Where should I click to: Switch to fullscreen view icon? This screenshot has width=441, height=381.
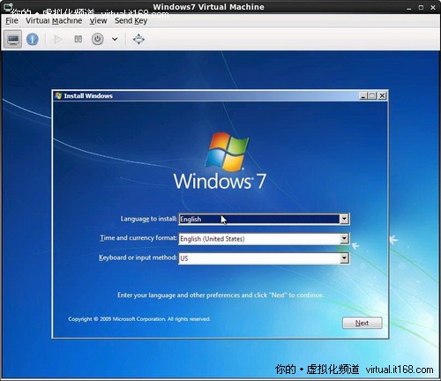pos(138,39)
